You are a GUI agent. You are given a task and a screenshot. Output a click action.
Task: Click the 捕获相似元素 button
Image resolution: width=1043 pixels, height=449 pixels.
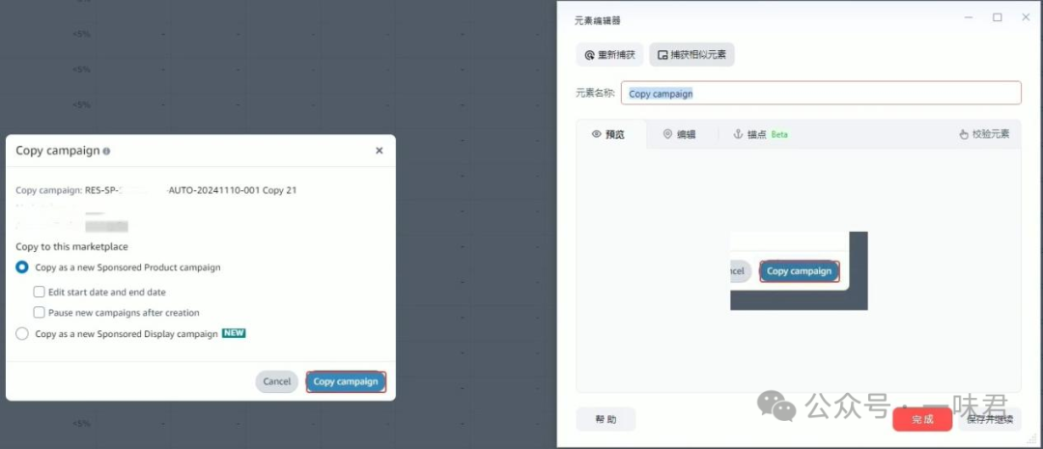point(691,55)
